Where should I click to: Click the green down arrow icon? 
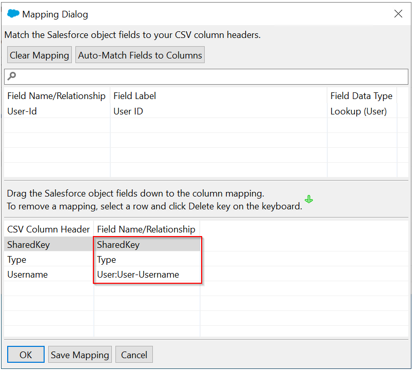[309, 199]
